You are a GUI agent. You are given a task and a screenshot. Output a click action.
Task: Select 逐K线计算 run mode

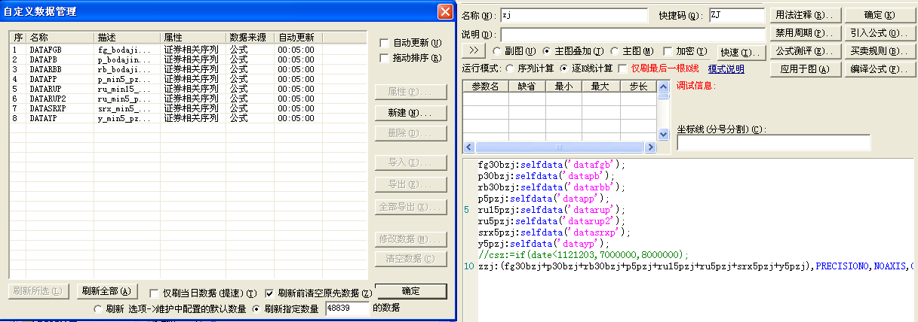pyautogui.click(x=565, y=68)
